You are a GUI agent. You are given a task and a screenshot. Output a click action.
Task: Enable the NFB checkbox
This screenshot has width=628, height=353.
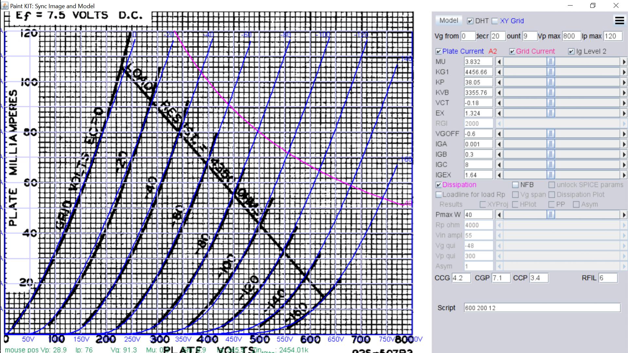(x=515, y=185)
